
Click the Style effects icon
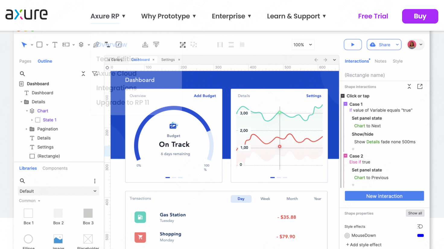coord(420,226)
